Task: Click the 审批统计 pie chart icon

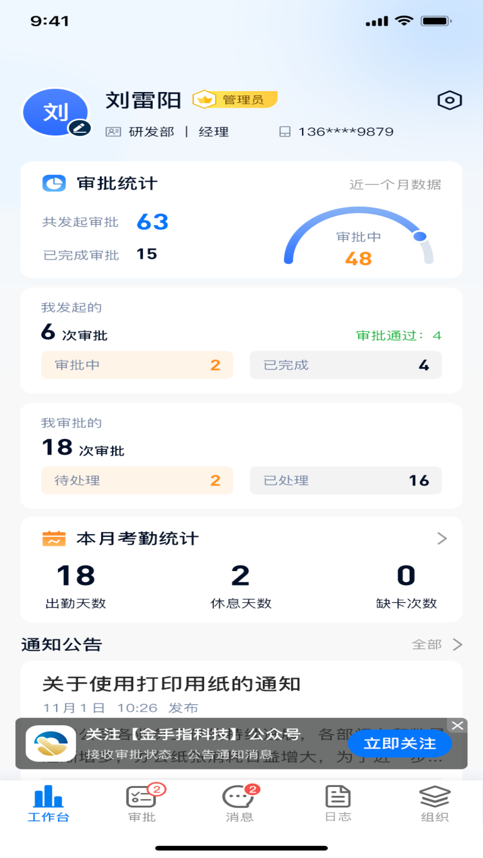Action: (x=54, y=183)
